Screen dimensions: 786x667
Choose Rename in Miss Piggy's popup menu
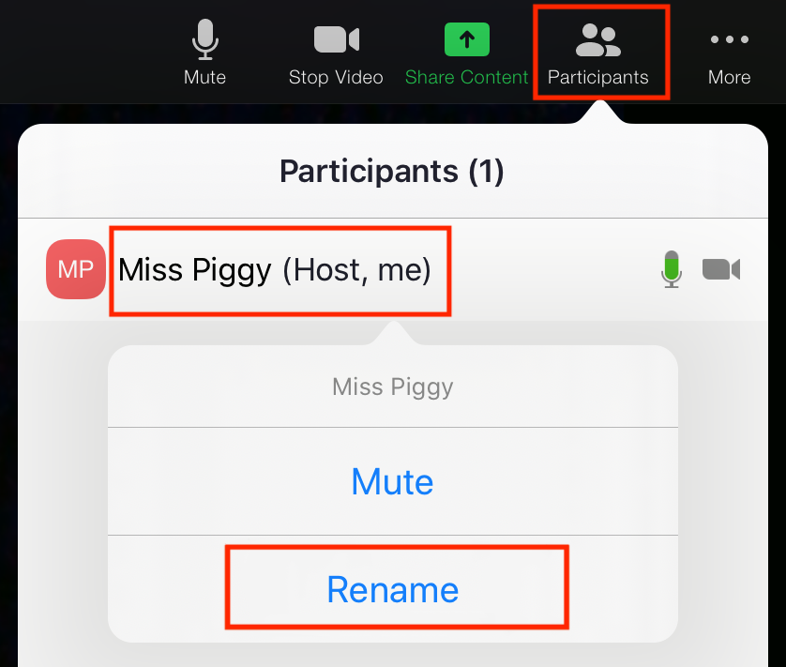coord(392,589)
